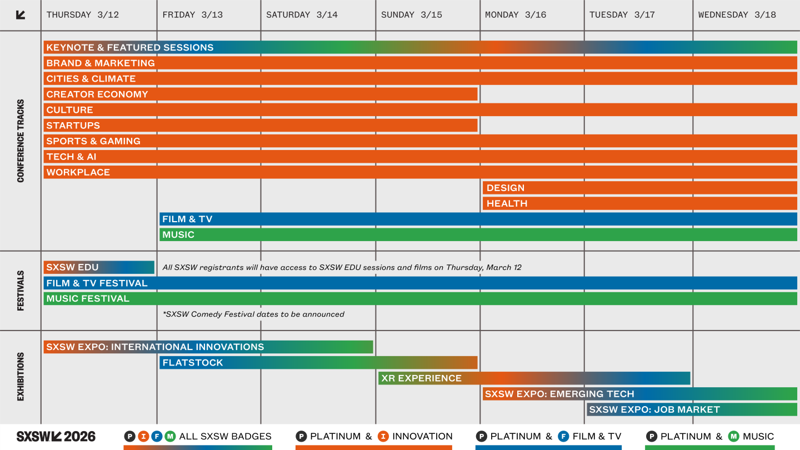The width and height of the screenshot is (800, 450).
Task: Open the Design track bar
Action: tap(640, 188)
